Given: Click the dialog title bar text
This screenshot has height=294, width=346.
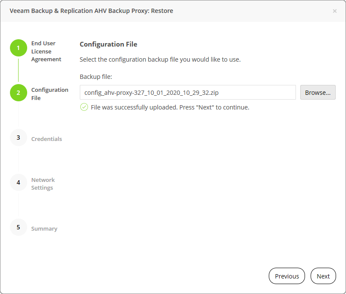Looking at the screenshot, I should pyautogui.click(x=91, y=11).
